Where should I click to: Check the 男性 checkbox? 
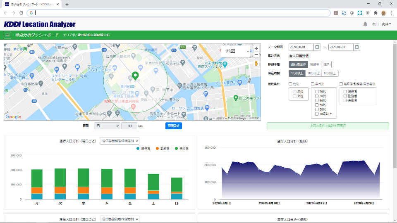[295, 92]
